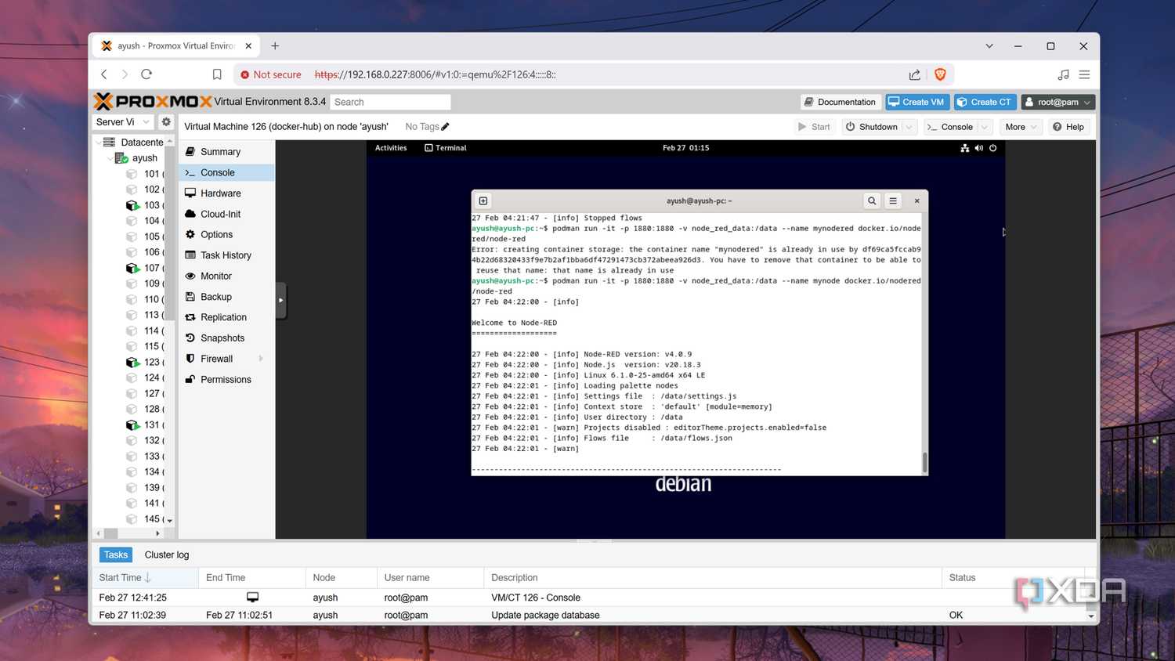
Task: Select VM 131 in the resource tree
Action: pyautogui.click(x=144, y=424)
